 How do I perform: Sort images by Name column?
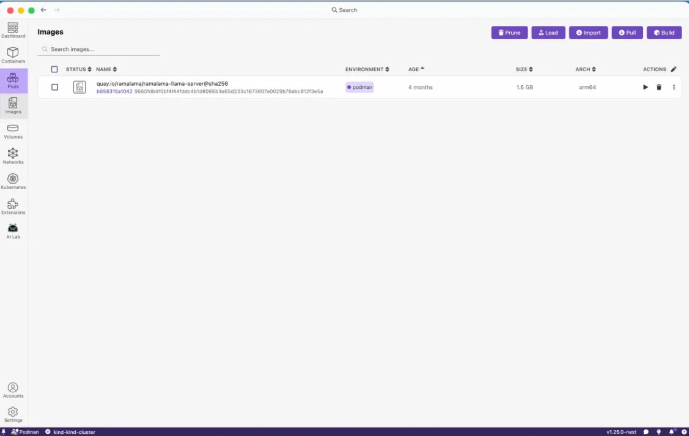[107, 69]
